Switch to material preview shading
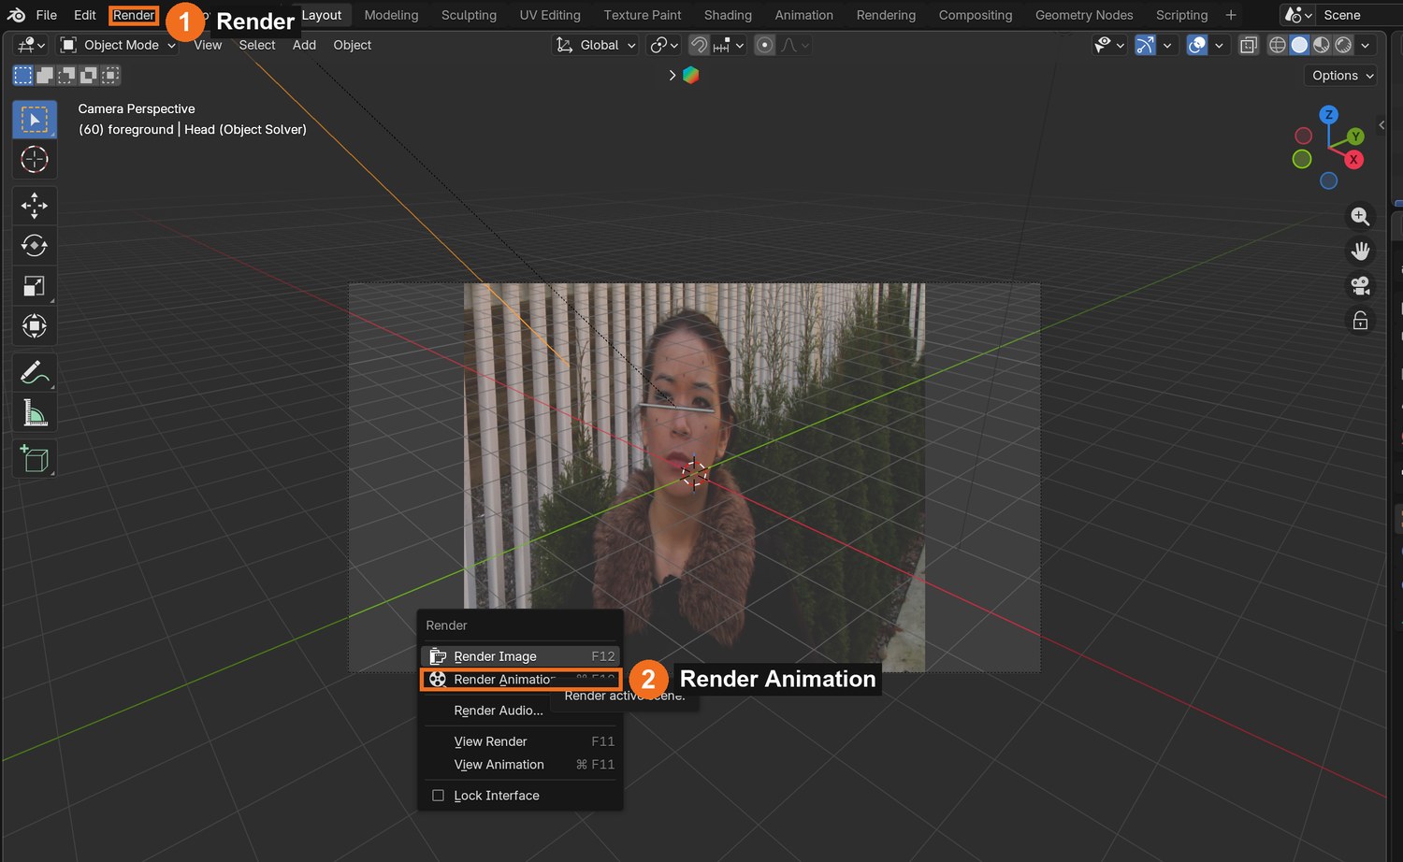Screen dimensions: 1403x862 [x=1321, y=45]
